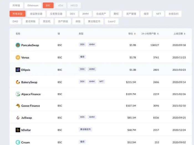Image resolution: width=194 pixels, height=145 pixels.
Task: Filter by 借贷 category button
Action: pos(146,14)
